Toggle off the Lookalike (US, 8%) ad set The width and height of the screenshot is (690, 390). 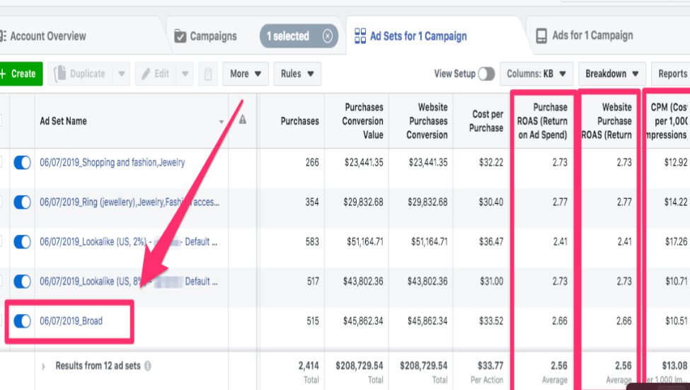point(22,281)
